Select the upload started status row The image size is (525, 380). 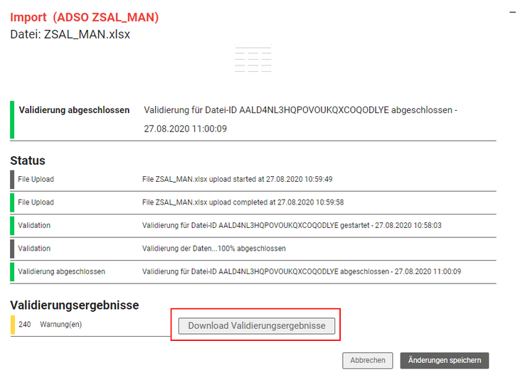point(253,180)
